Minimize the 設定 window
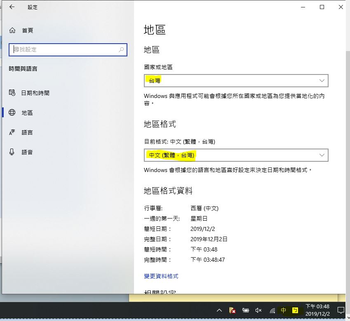This screenshot has height=321, width=350. pyautogui.click(x=303, y=7)
